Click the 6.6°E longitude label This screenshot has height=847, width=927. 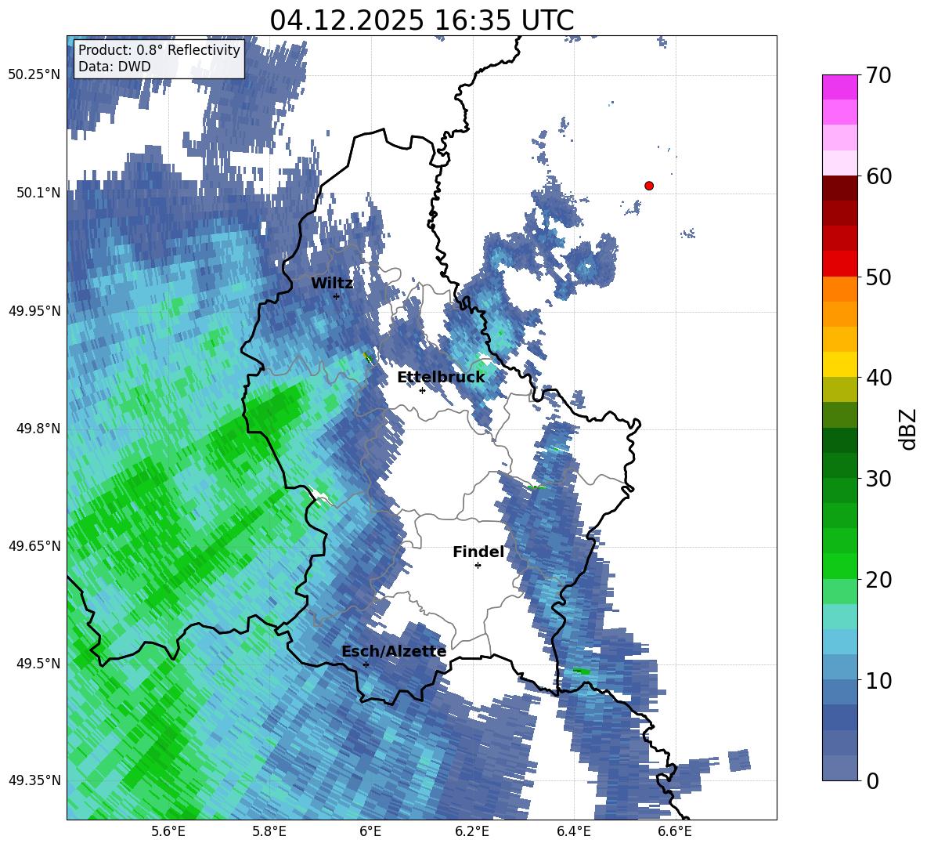pos(675,831)
